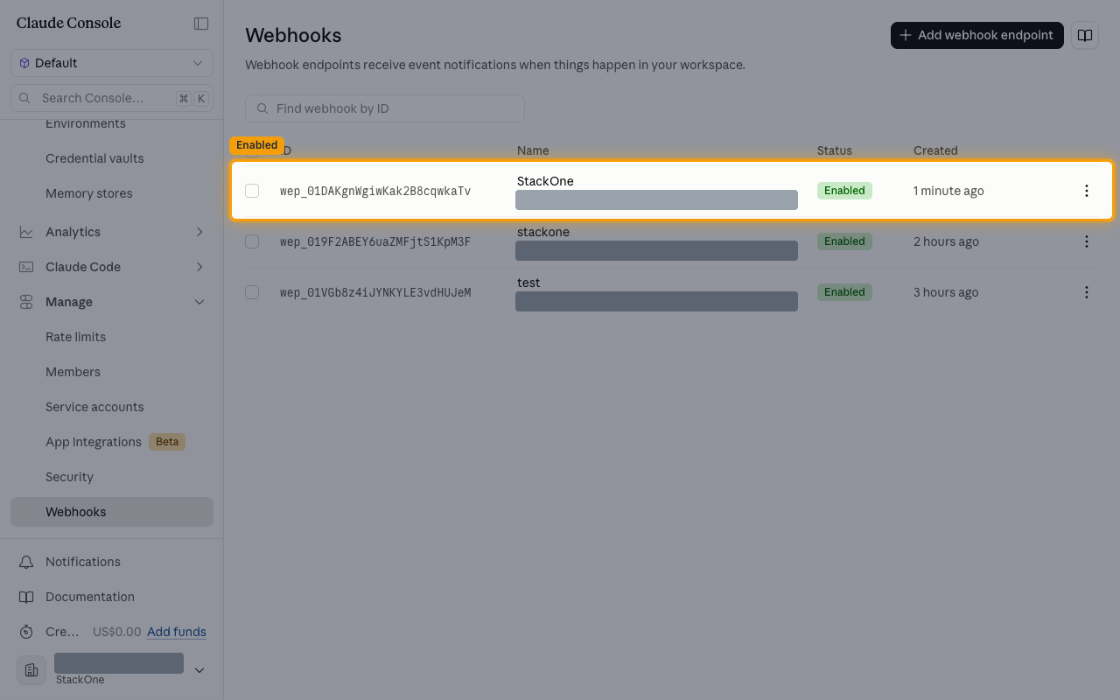Open the more options menu for stackone row
This screenshot has width=1120, height=700.
[1087, 241]
